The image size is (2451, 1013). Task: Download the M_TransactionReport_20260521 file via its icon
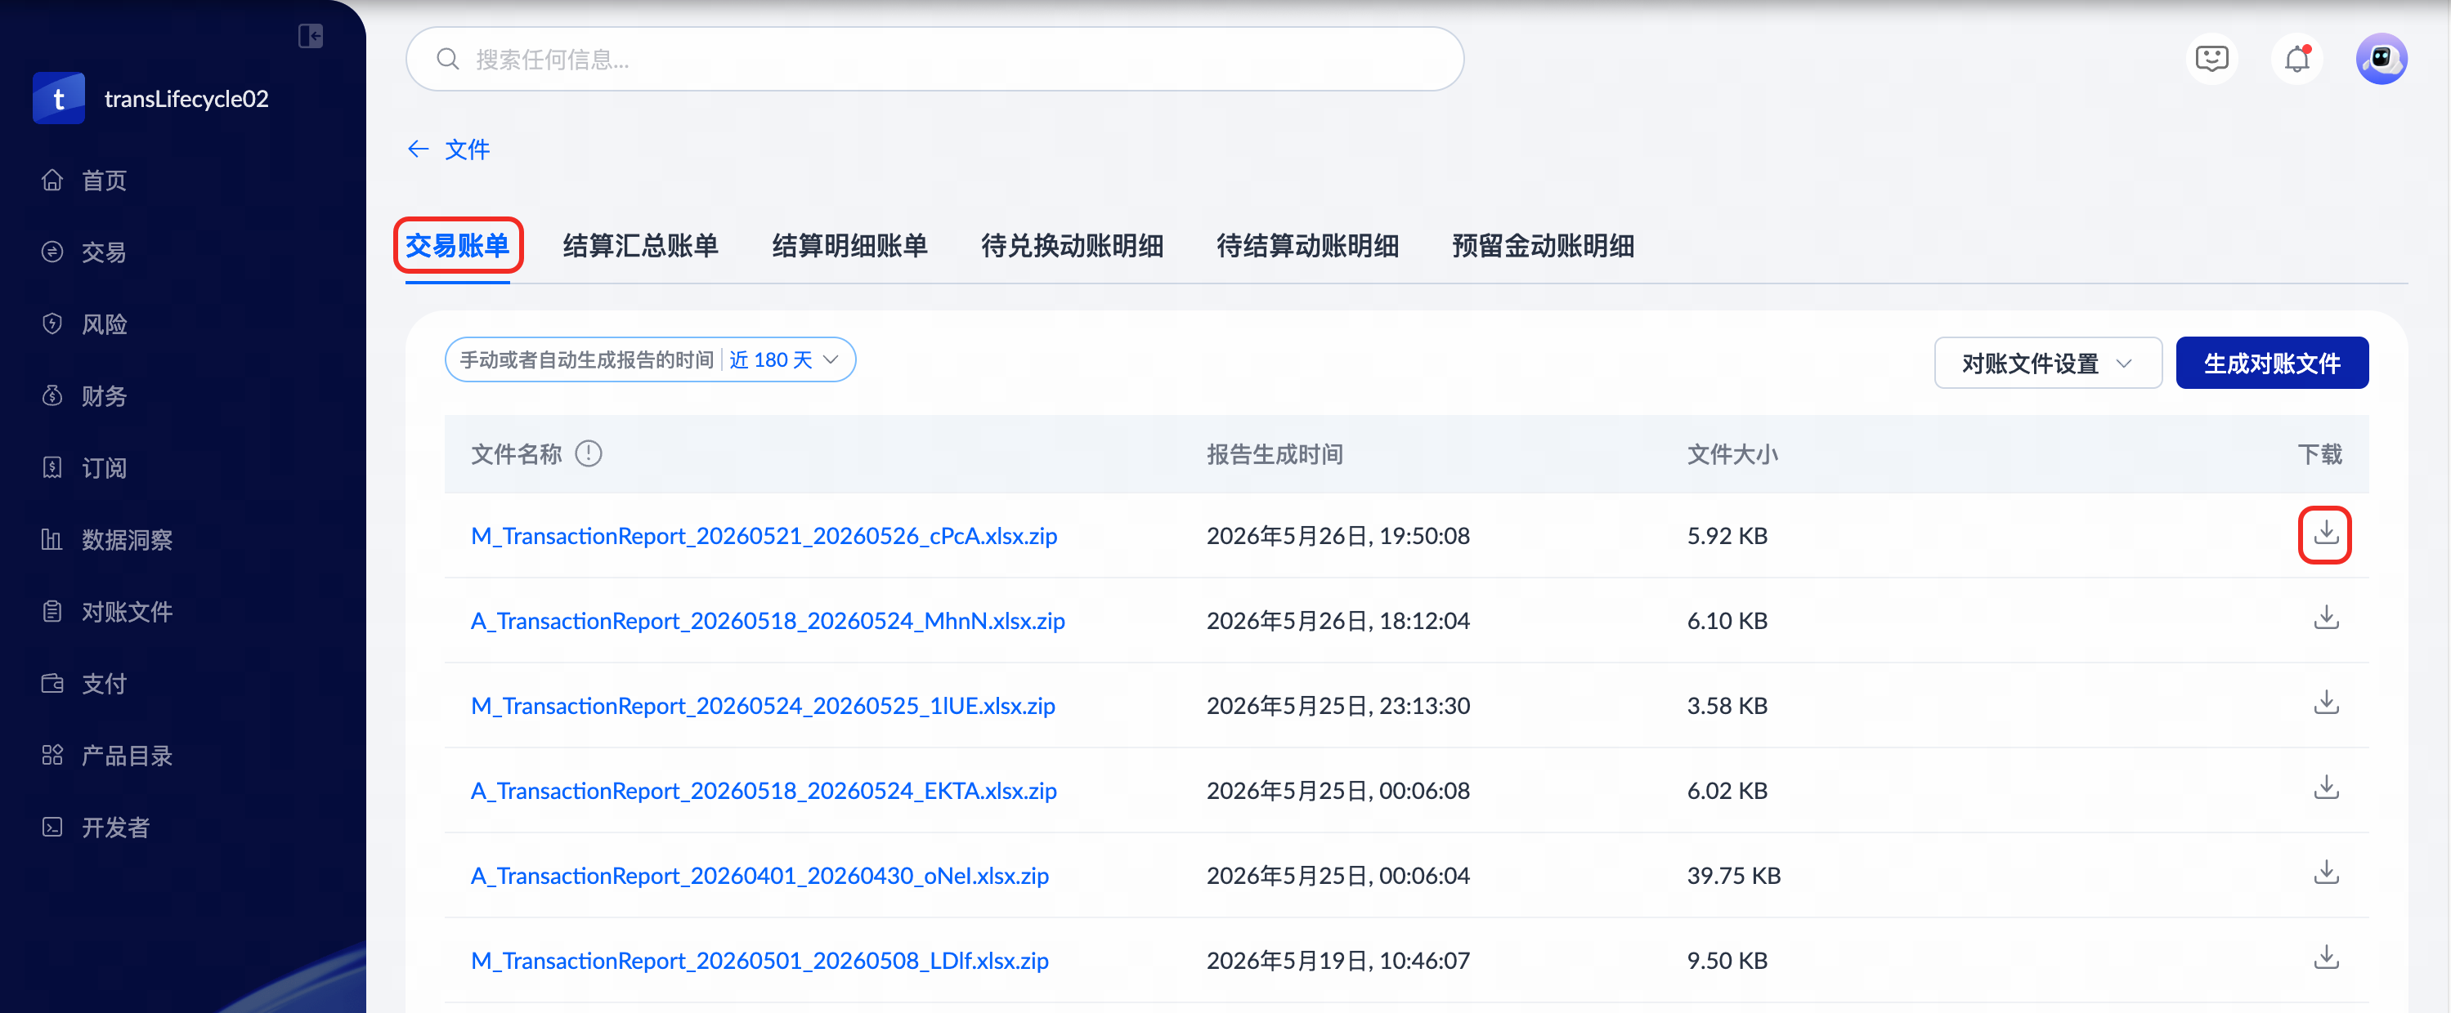(x=2325, y=534)
